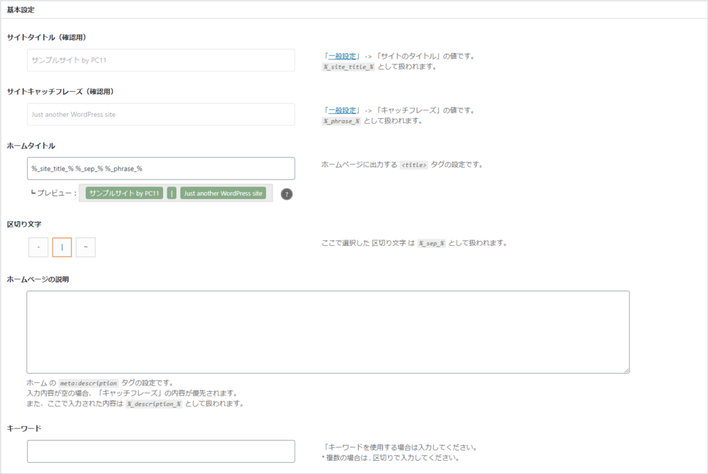This screenshot has width=708, height=474.
Task: Click the サンプルサイト by PC11 preview tag
Action: pos(124,193)
